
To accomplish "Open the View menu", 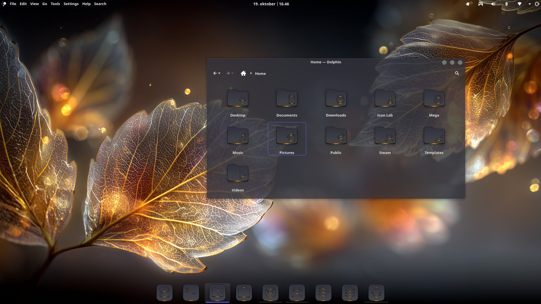I will (34, 4).
